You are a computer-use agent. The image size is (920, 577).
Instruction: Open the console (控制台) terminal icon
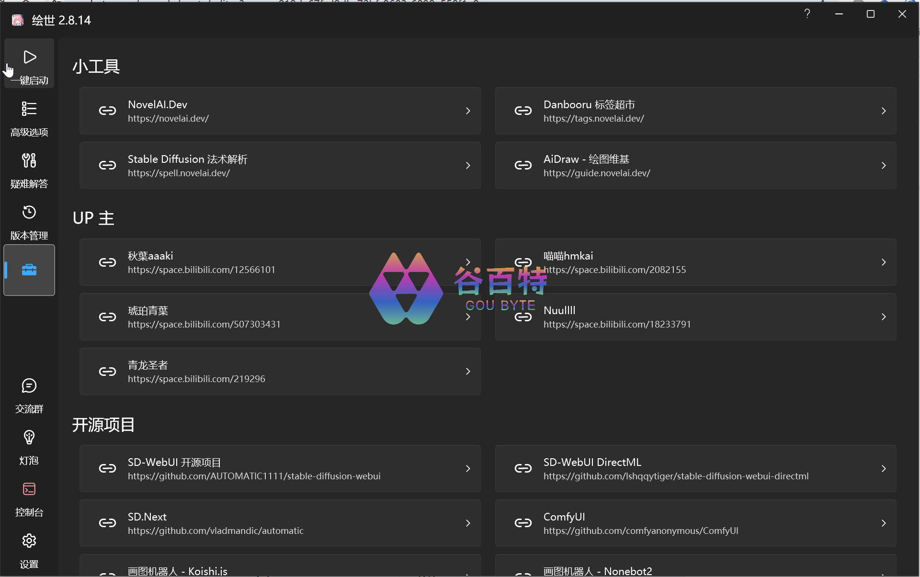(29, 489)
